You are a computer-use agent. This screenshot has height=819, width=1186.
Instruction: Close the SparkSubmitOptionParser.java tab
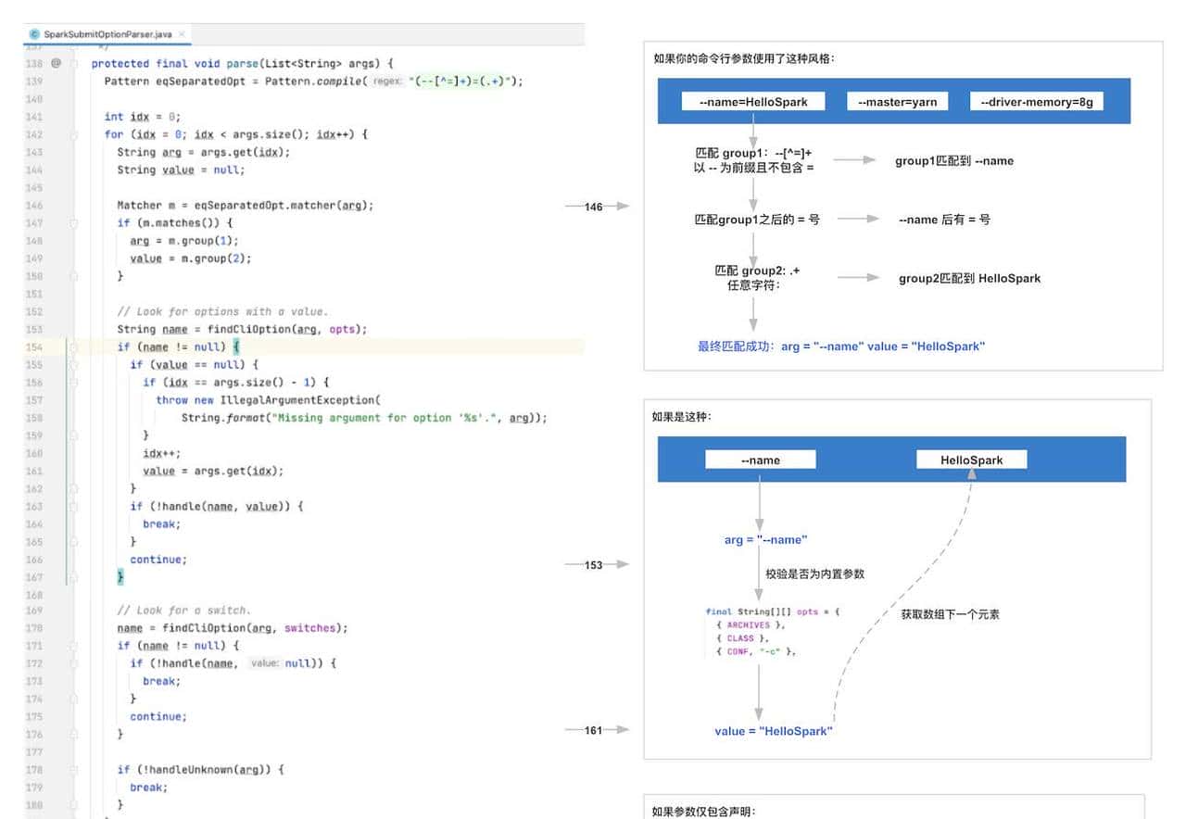183,31
